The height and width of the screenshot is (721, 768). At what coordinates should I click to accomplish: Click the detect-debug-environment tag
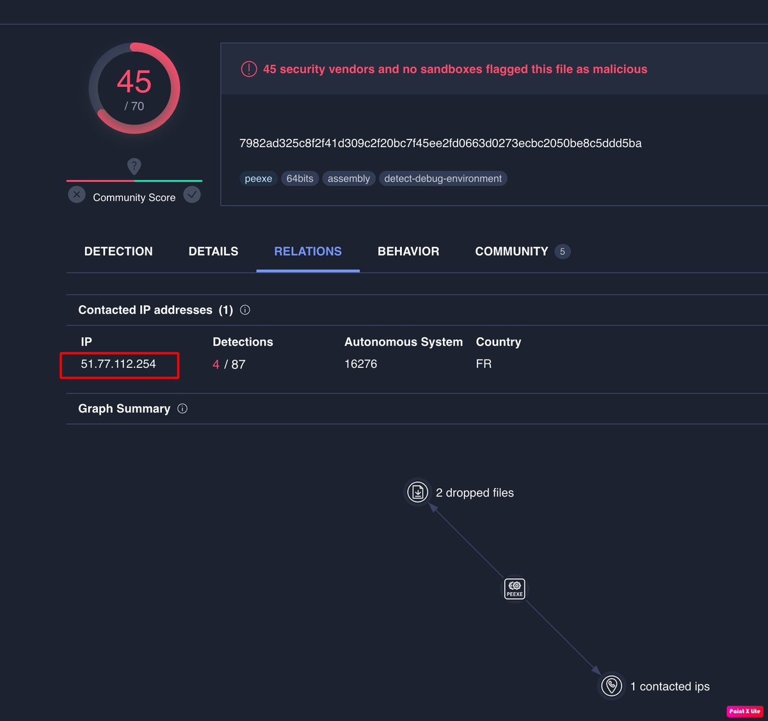tap(443, 178)
